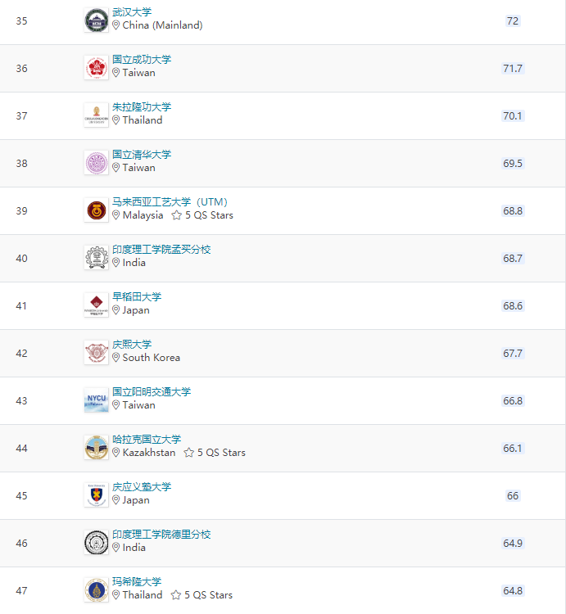Click the 68.8 score badge for UTM
This screenshot has width=566, height=614.
pos(513,210)
